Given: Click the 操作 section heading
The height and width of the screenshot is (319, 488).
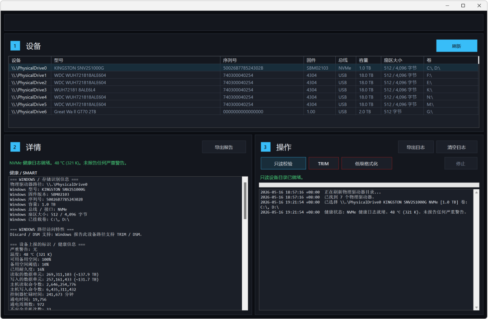Looking at the screenshot, I should [284, 147].
